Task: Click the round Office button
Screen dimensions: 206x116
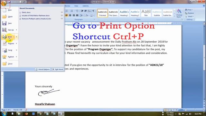Action: (4, 3)
